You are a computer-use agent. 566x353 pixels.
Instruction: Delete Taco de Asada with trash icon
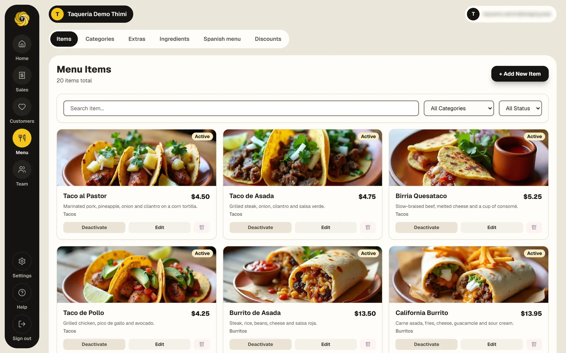click(x=368, y=227)
